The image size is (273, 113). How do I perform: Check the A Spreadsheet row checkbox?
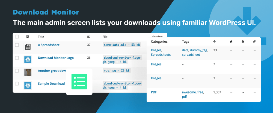(x=17, y=45)
